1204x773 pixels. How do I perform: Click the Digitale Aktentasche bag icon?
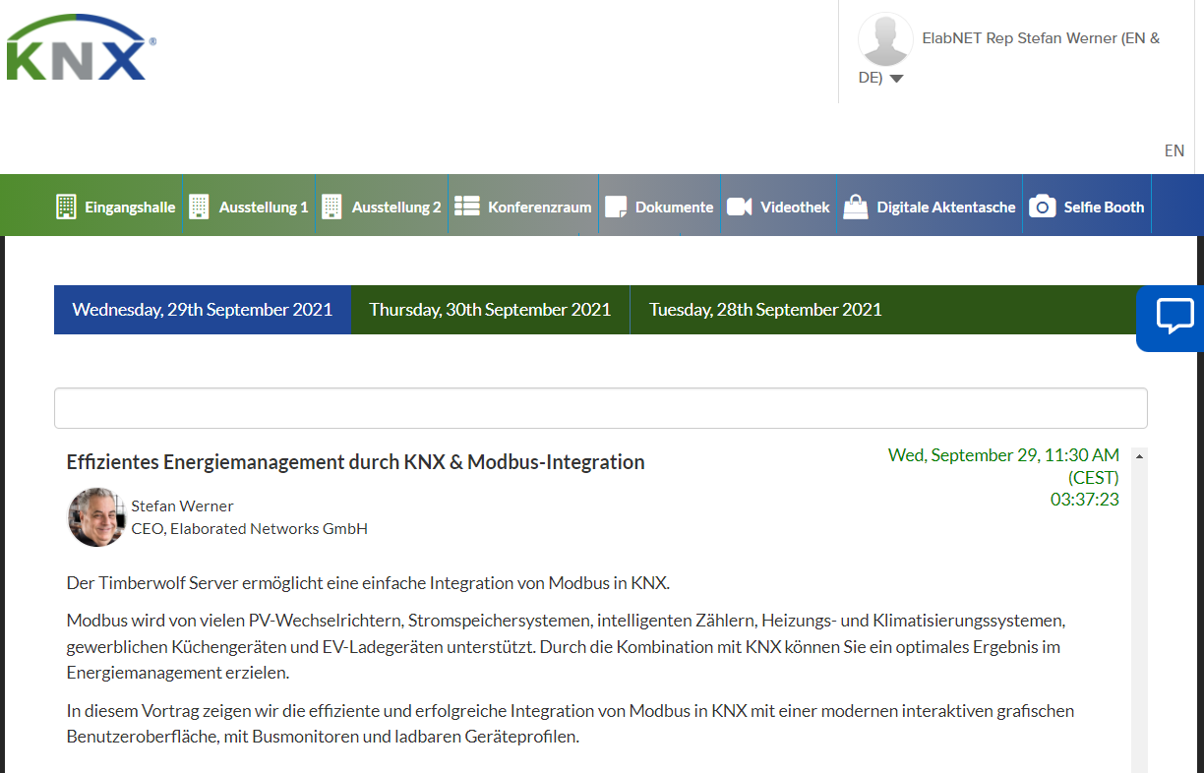[x=856, y=207]
